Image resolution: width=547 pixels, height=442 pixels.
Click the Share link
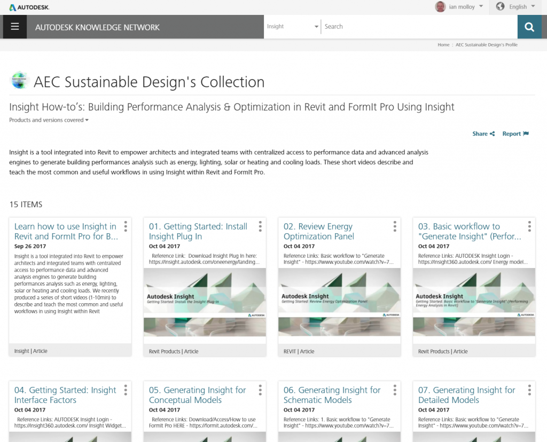click(x=480, y=134)
